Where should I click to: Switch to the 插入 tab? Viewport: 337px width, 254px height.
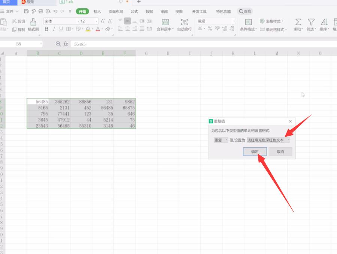point(97,11)
